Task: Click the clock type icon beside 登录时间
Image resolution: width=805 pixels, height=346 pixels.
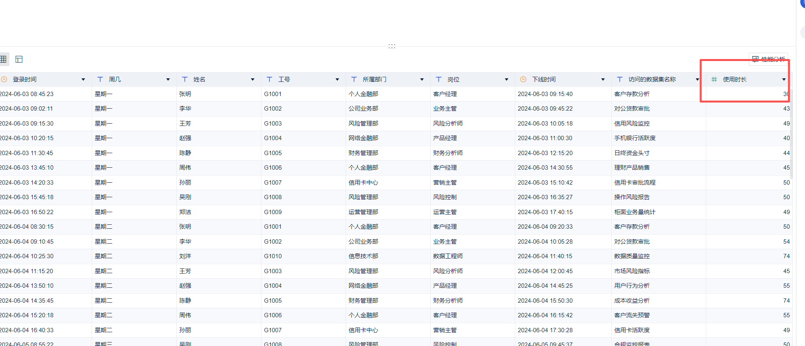Action: (x=4, y=80)
